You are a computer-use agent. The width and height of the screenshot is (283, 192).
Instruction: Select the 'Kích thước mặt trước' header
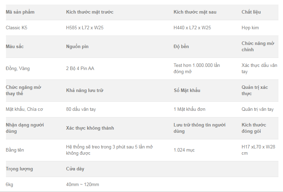pyautogui.click(x=90, y=12)
